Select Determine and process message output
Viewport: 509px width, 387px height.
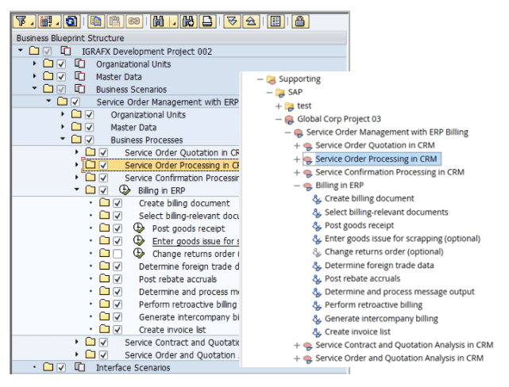pos(399,292)
